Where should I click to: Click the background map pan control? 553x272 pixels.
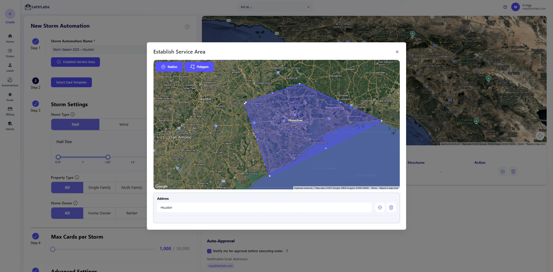click(540, 136)
